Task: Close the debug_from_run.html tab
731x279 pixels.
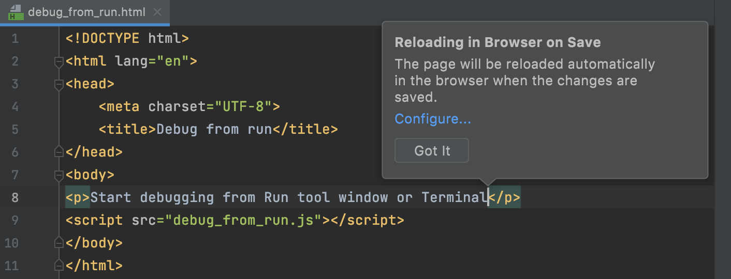Action: click(158, 12)
